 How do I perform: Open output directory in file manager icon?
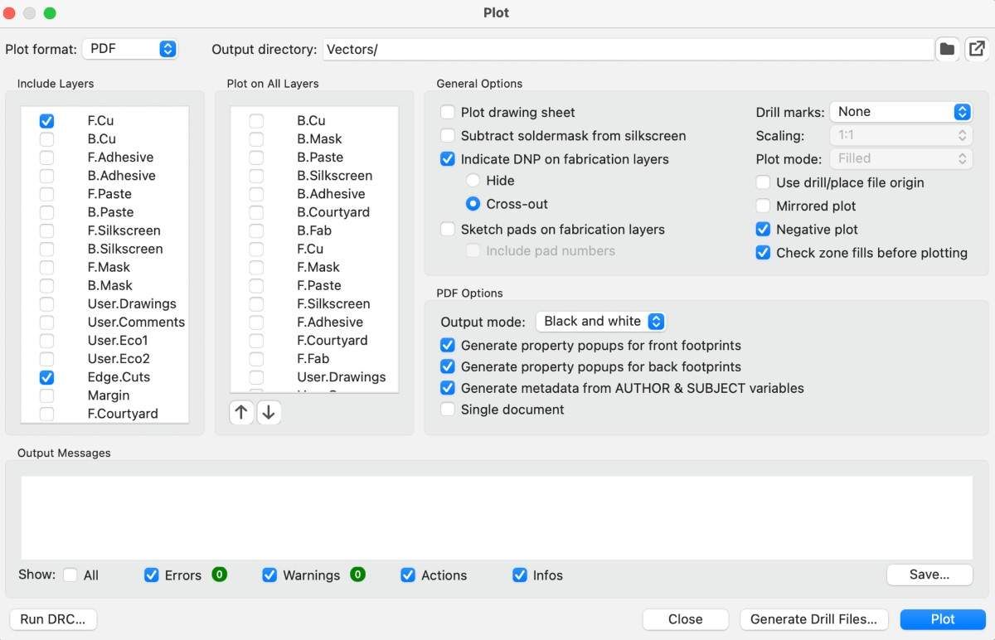[x=978, y=49]
